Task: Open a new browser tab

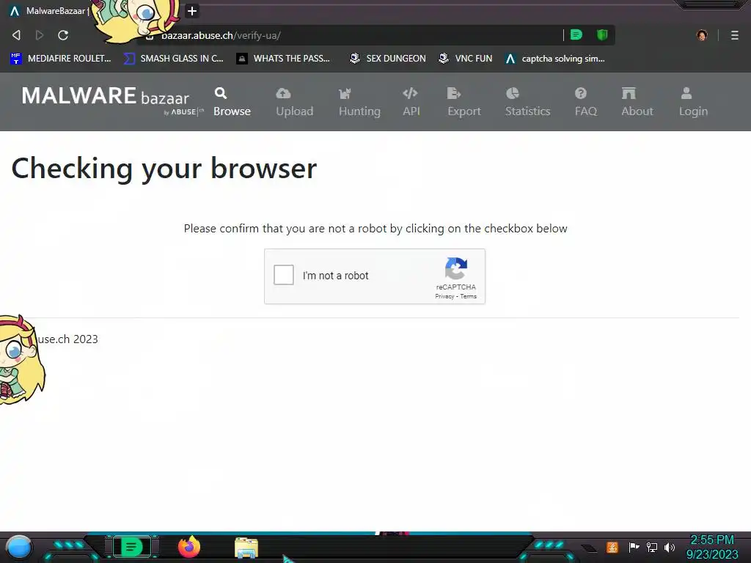Action: 191,11
